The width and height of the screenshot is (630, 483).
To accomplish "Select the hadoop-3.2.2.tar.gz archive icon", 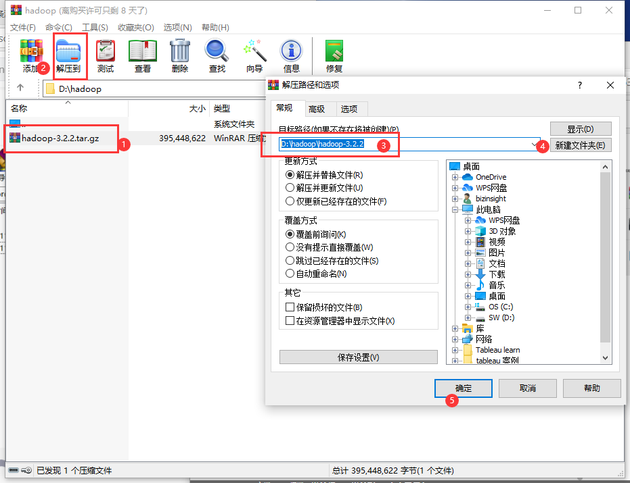I will pos(15,138).
